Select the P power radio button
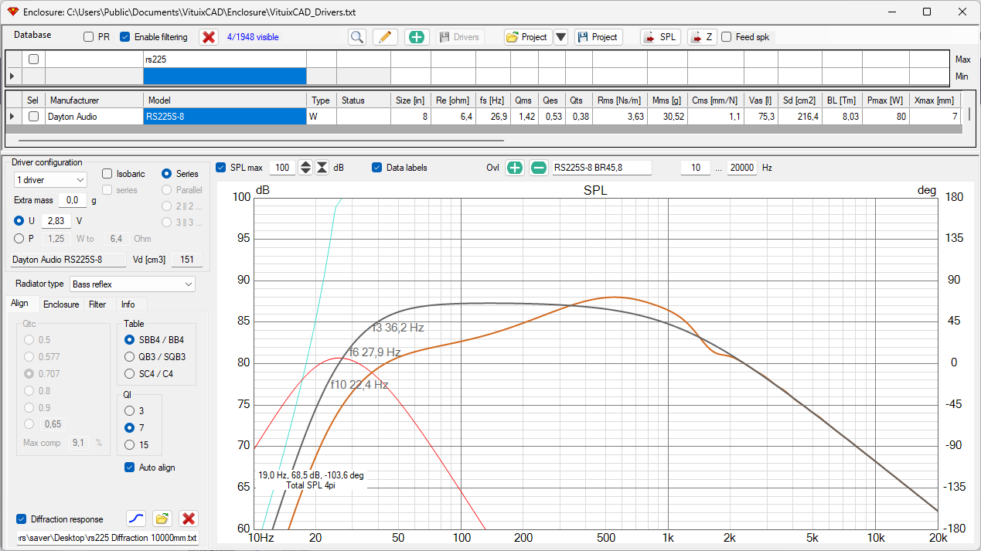Viewport: 981px width, 551px height. (19, 239)
